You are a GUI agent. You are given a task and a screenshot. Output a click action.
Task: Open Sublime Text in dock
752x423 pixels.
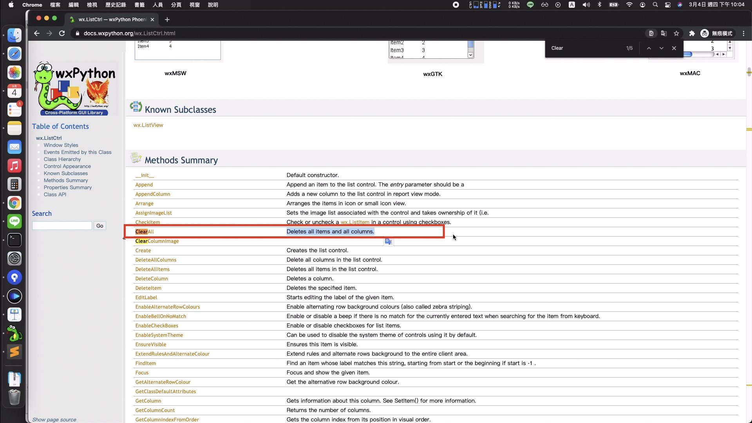[x=14, y=352]
